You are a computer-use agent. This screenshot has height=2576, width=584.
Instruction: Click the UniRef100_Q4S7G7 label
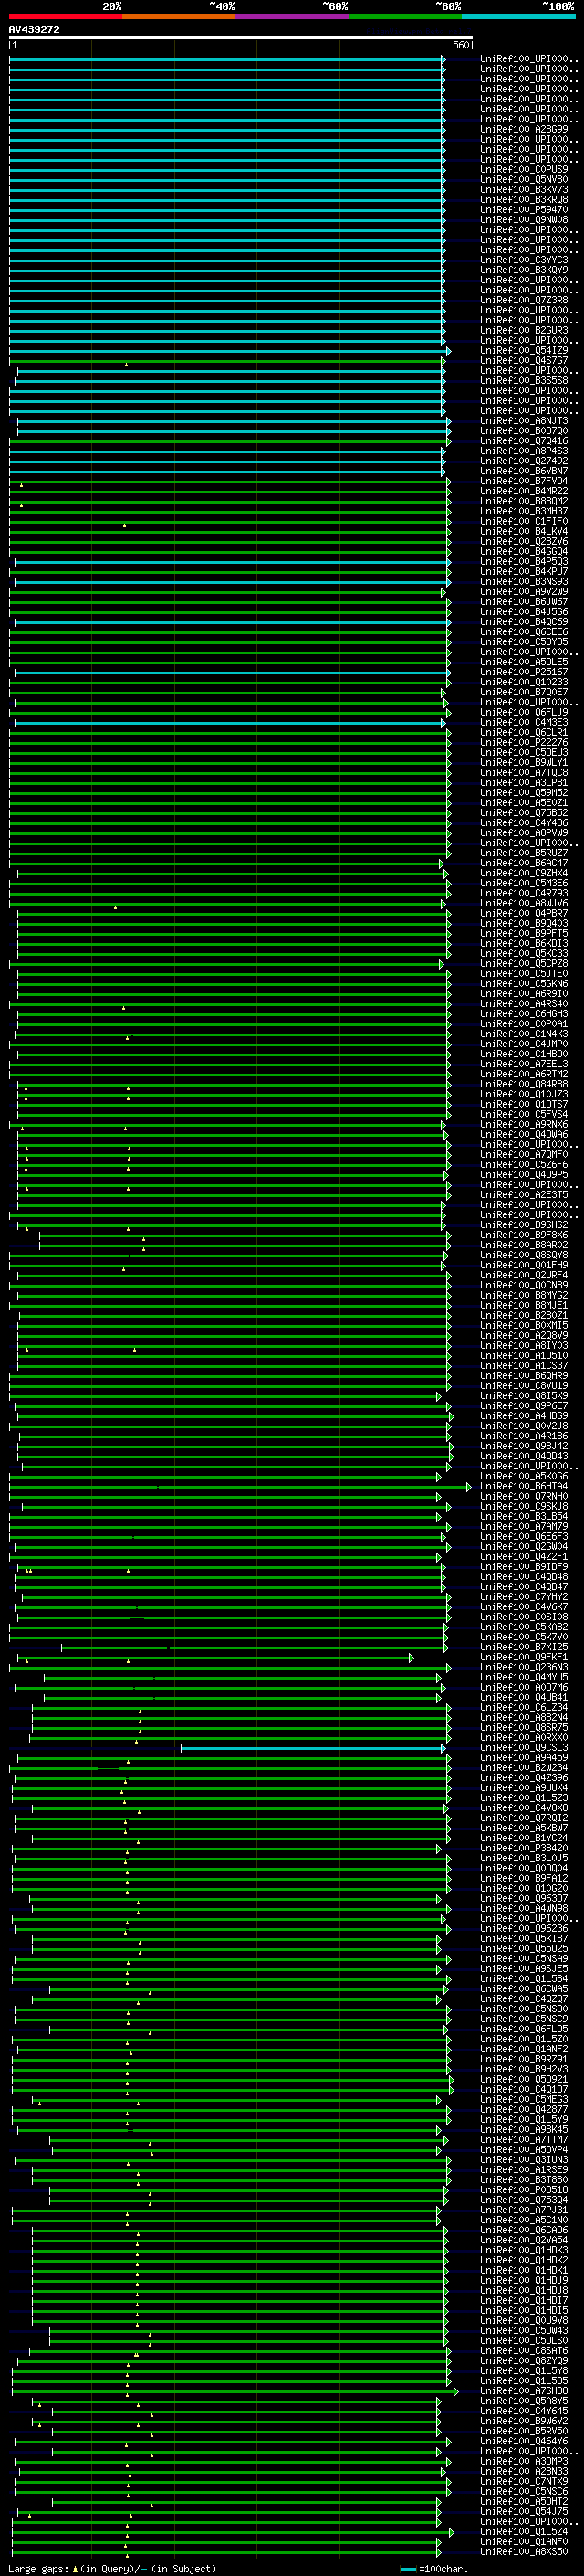pyautogui.click(x=523, y=360)
